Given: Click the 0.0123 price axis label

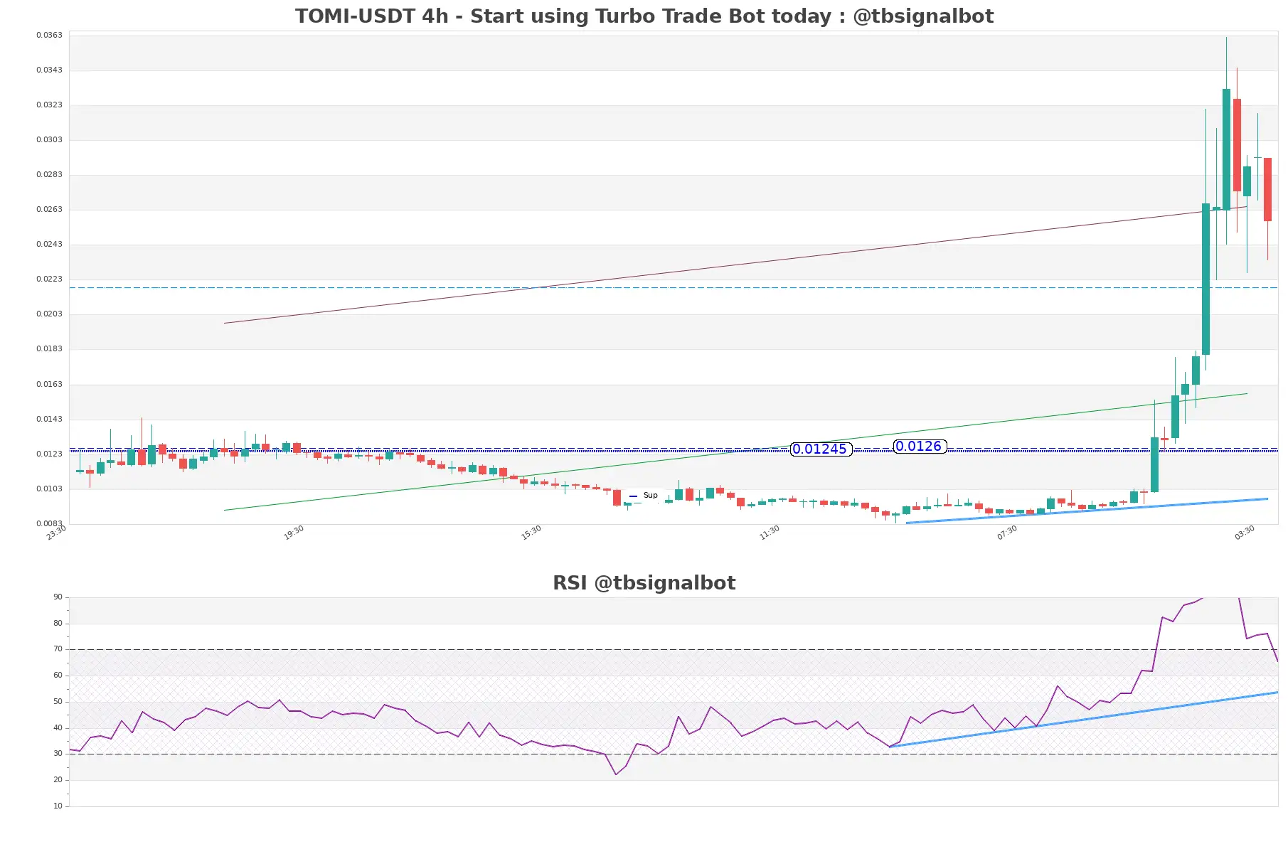Looking at the screenshot, I should point(49,454).
